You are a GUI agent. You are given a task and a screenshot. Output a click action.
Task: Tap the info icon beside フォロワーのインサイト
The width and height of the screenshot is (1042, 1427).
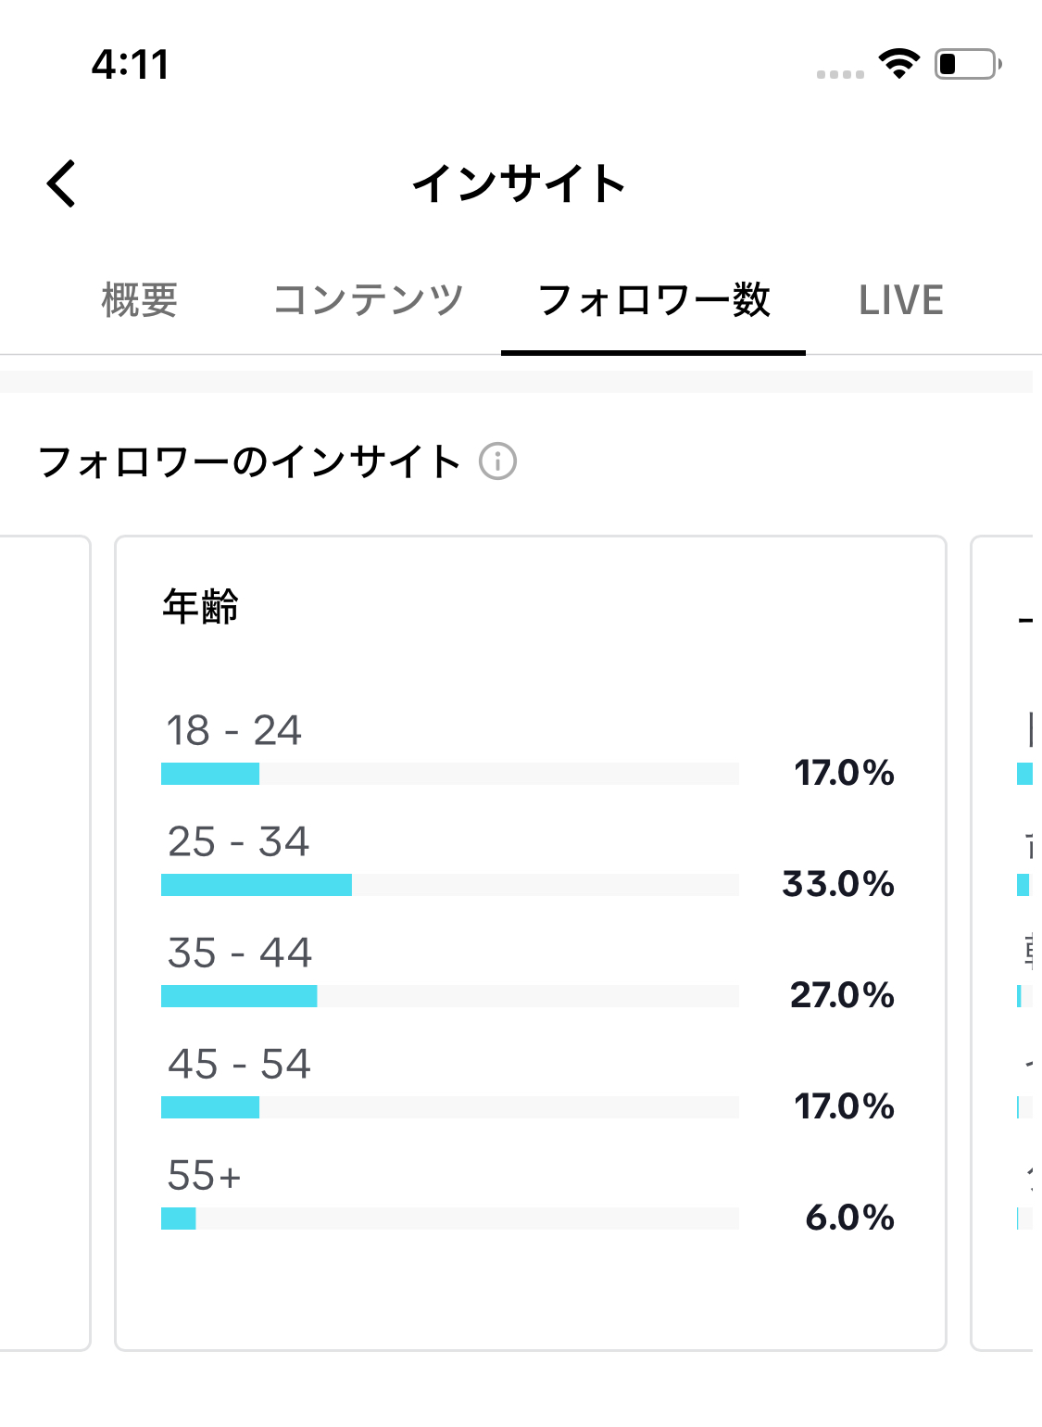pos(497,461)
